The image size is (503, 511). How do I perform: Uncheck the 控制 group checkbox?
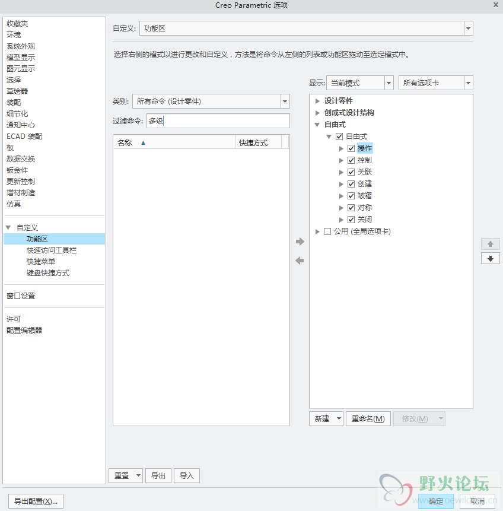351,160
